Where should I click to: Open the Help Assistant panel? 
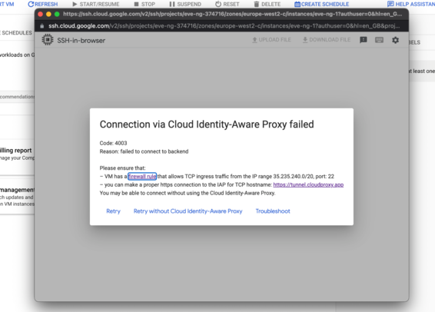pos(411,4)
